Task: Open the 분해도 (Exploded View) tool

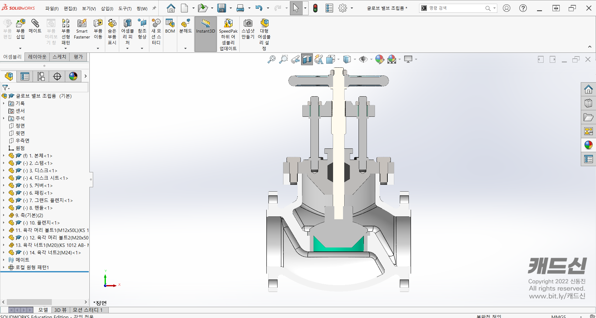Action: 186,23
